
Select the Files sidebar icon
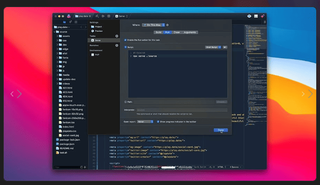tap(64, 22)
